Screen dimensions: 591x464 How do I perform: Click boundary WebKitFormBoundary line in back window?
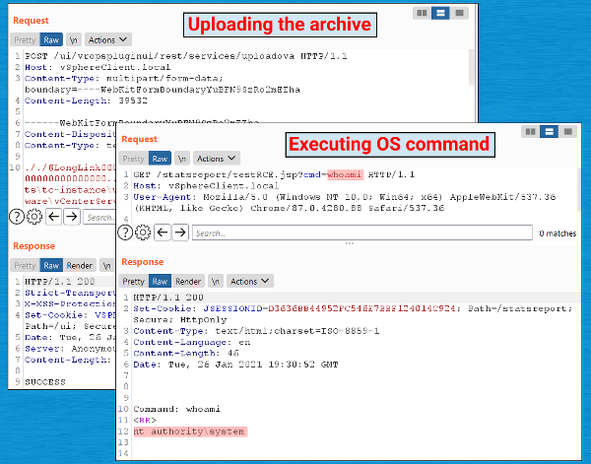[x=163, y=90]
